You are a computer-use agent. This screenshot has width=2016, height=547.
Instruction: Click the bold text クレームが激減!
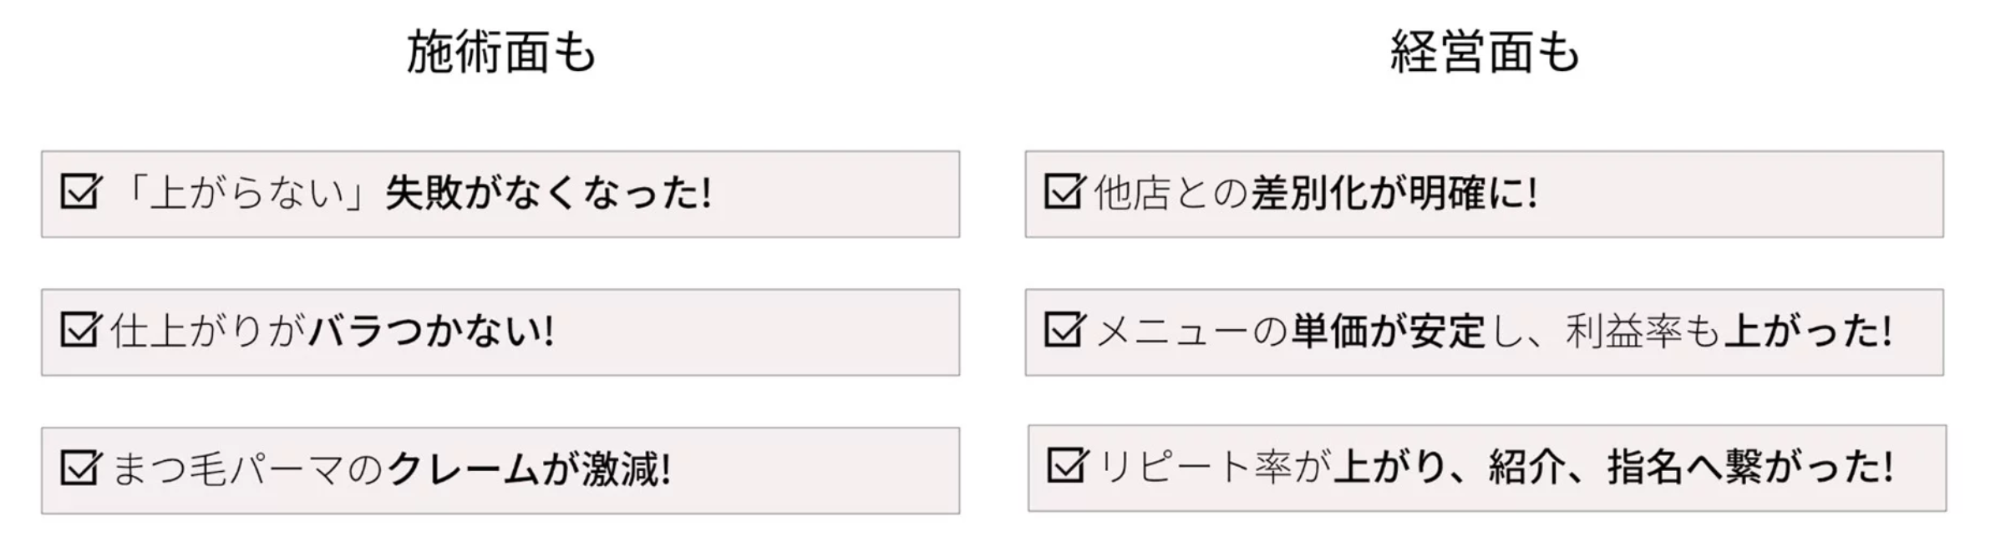click(529, 469)
